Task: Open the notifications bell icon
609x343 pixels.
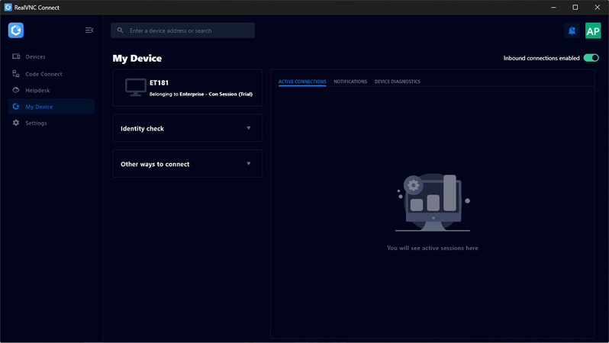Action: point(572,30)
